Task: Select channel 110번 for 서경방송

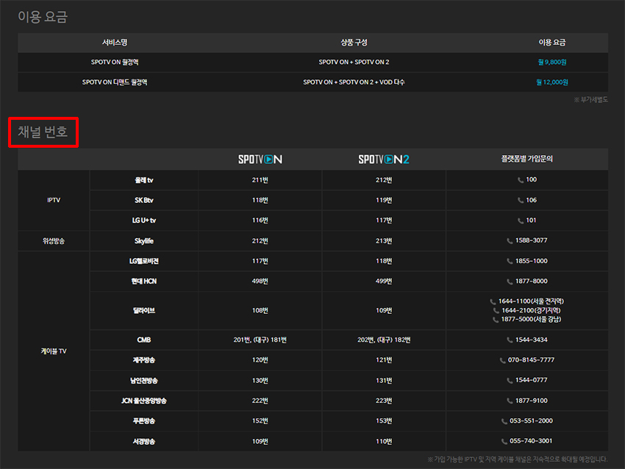Action: click(384, 442)
